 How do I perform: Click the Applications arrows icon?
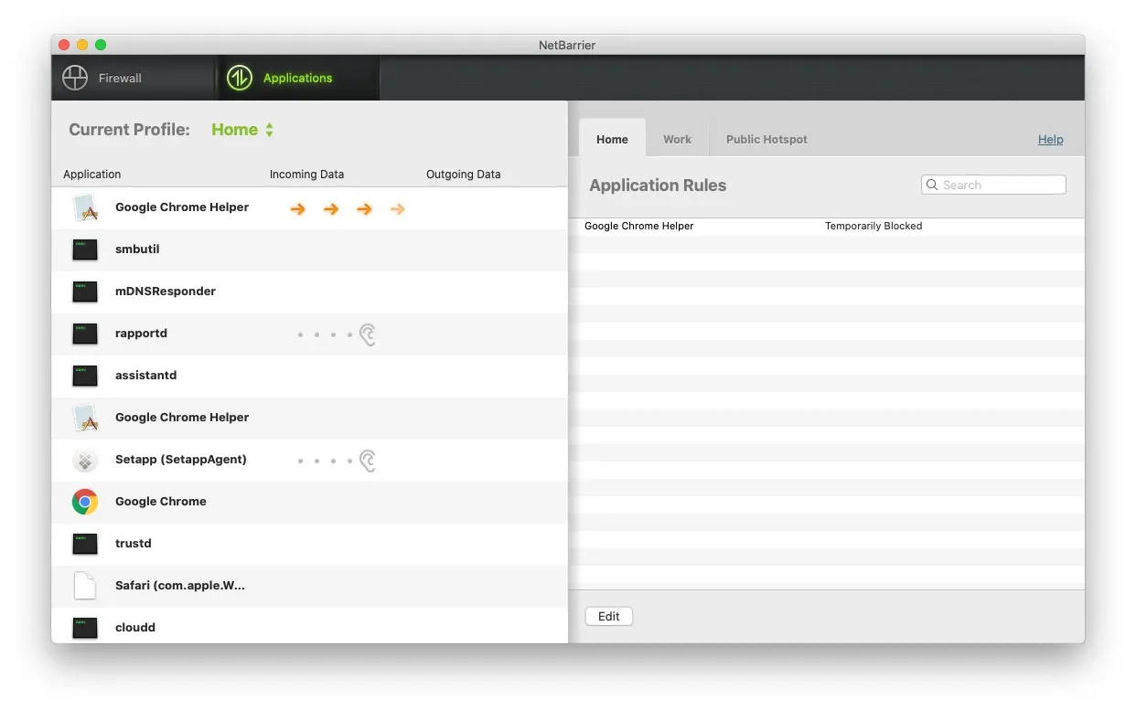click(240, 78)
